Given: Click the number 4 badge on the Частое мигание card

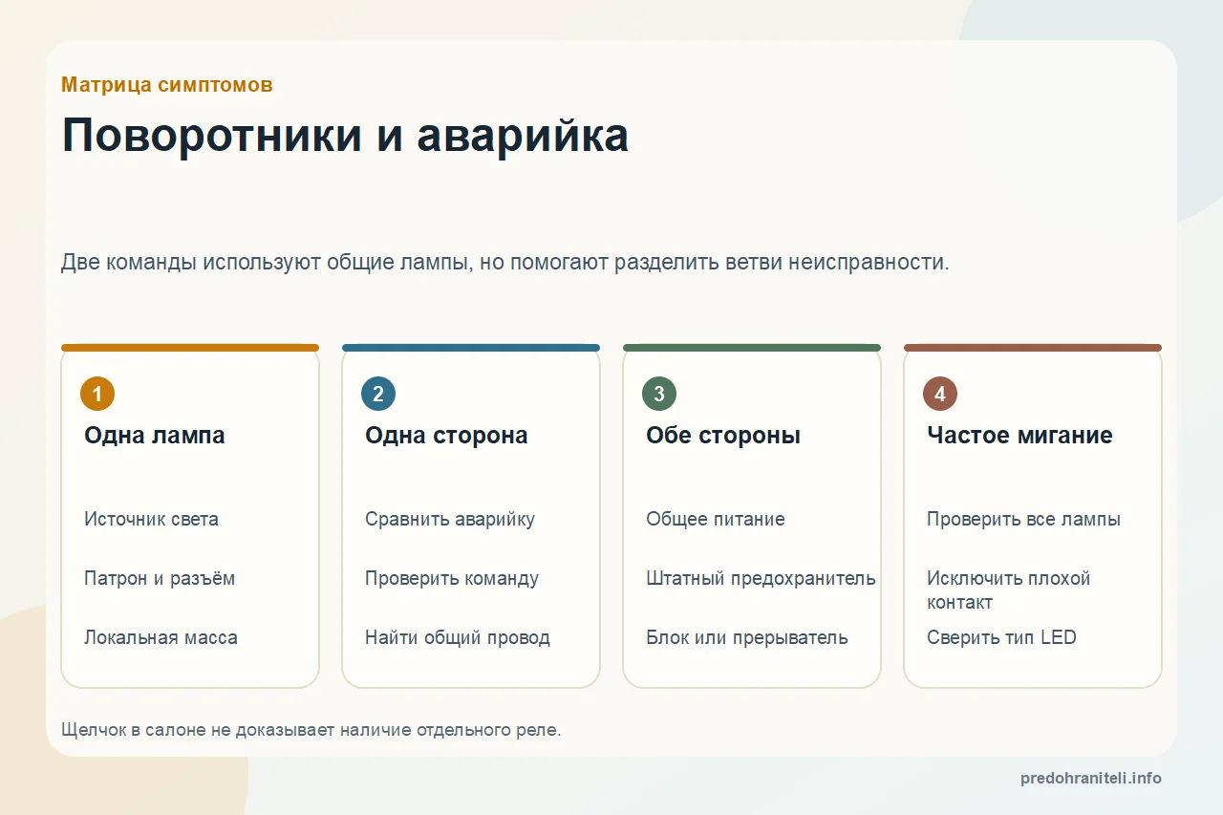Looking at the screenshot, I should (x=940, y=394).
